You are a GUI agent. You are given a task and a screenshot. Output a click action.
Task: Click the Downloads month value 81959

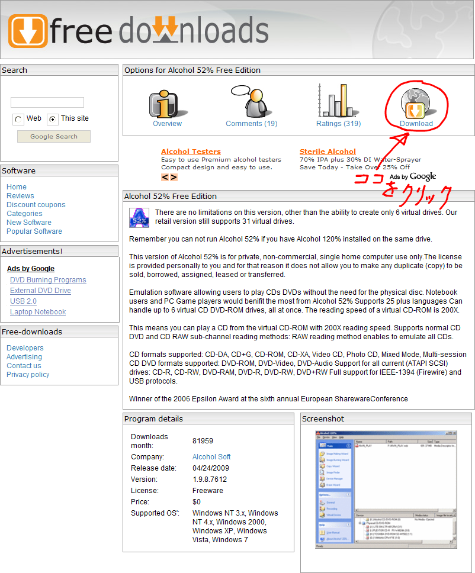(x=203, y=441)
